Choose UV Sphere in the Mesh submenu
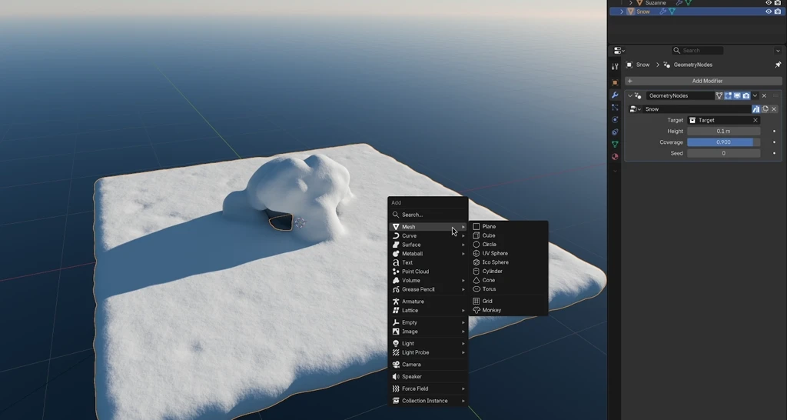Viewport: 787px width, 420px height. click(494, 253)
